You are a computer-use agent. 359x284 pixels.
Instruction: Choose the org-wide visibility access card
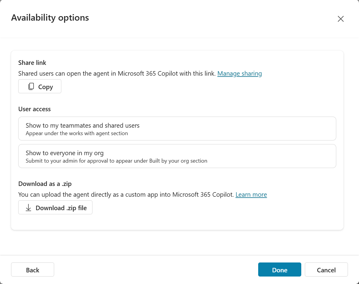[177, 156]
